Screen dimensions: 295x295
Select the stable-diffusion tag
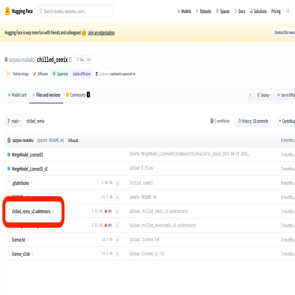tap(82, 74)
